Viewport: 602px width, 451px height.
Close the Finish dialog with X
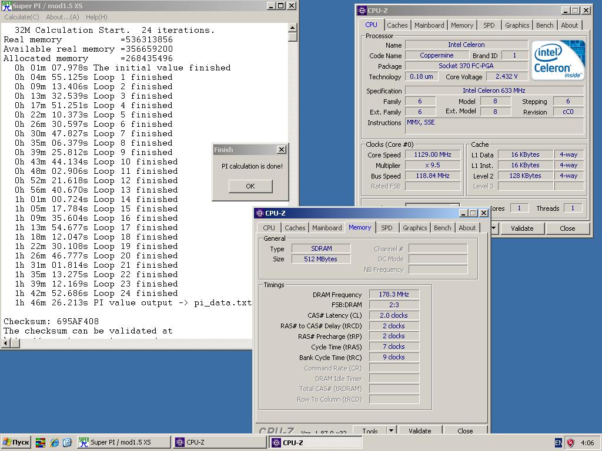click(282, 150)
